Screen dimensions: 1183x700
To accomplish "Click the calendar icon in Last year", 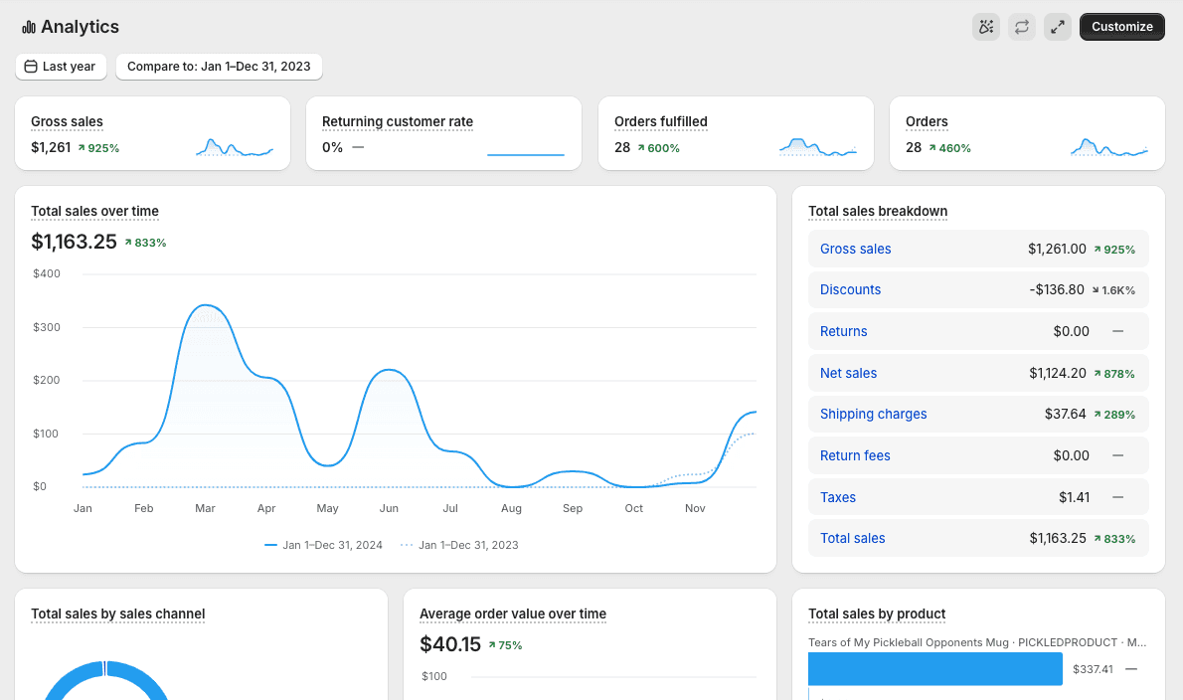I will [x=31, y=67].
